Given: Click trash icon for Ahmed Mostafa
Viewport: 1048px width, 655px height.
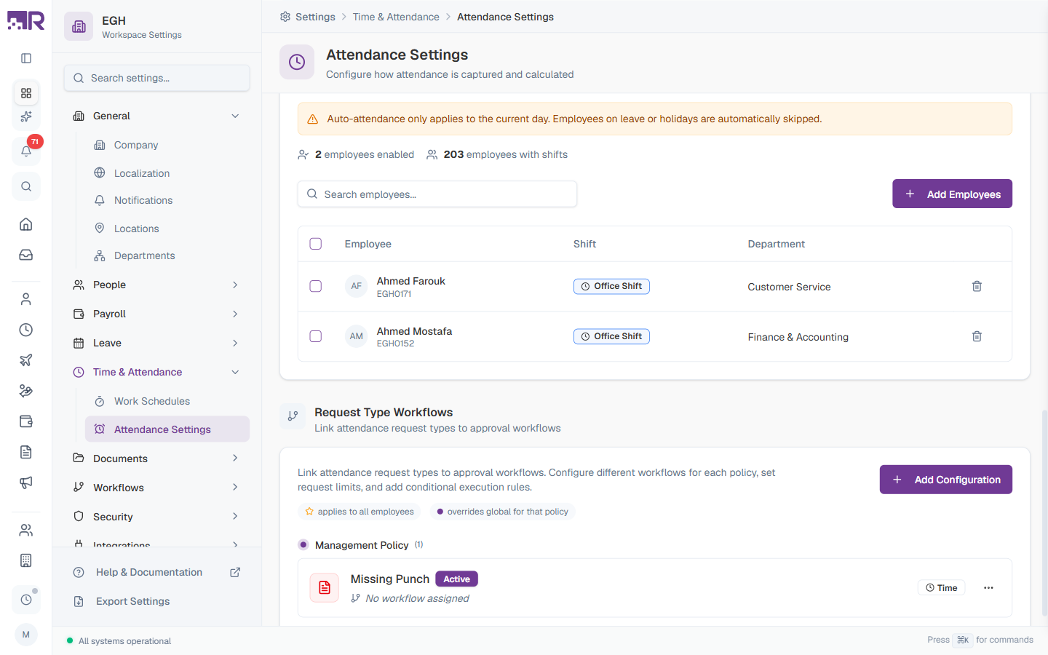Looking at the screenshot, I should coord(977,336).
